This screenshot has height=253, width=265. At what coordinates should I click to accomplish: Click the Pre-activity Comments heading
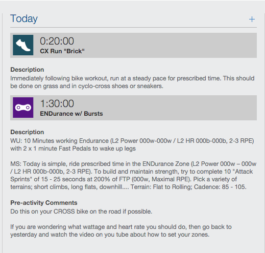(44, 203)
